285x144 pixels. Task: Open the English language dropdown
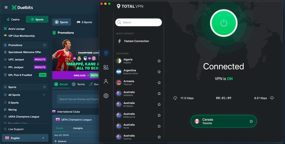click(25, 138)
